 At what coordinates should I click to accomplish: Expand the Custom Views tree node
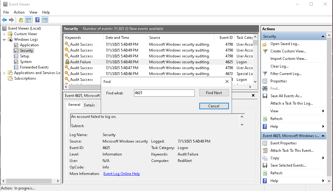point(4,34)
